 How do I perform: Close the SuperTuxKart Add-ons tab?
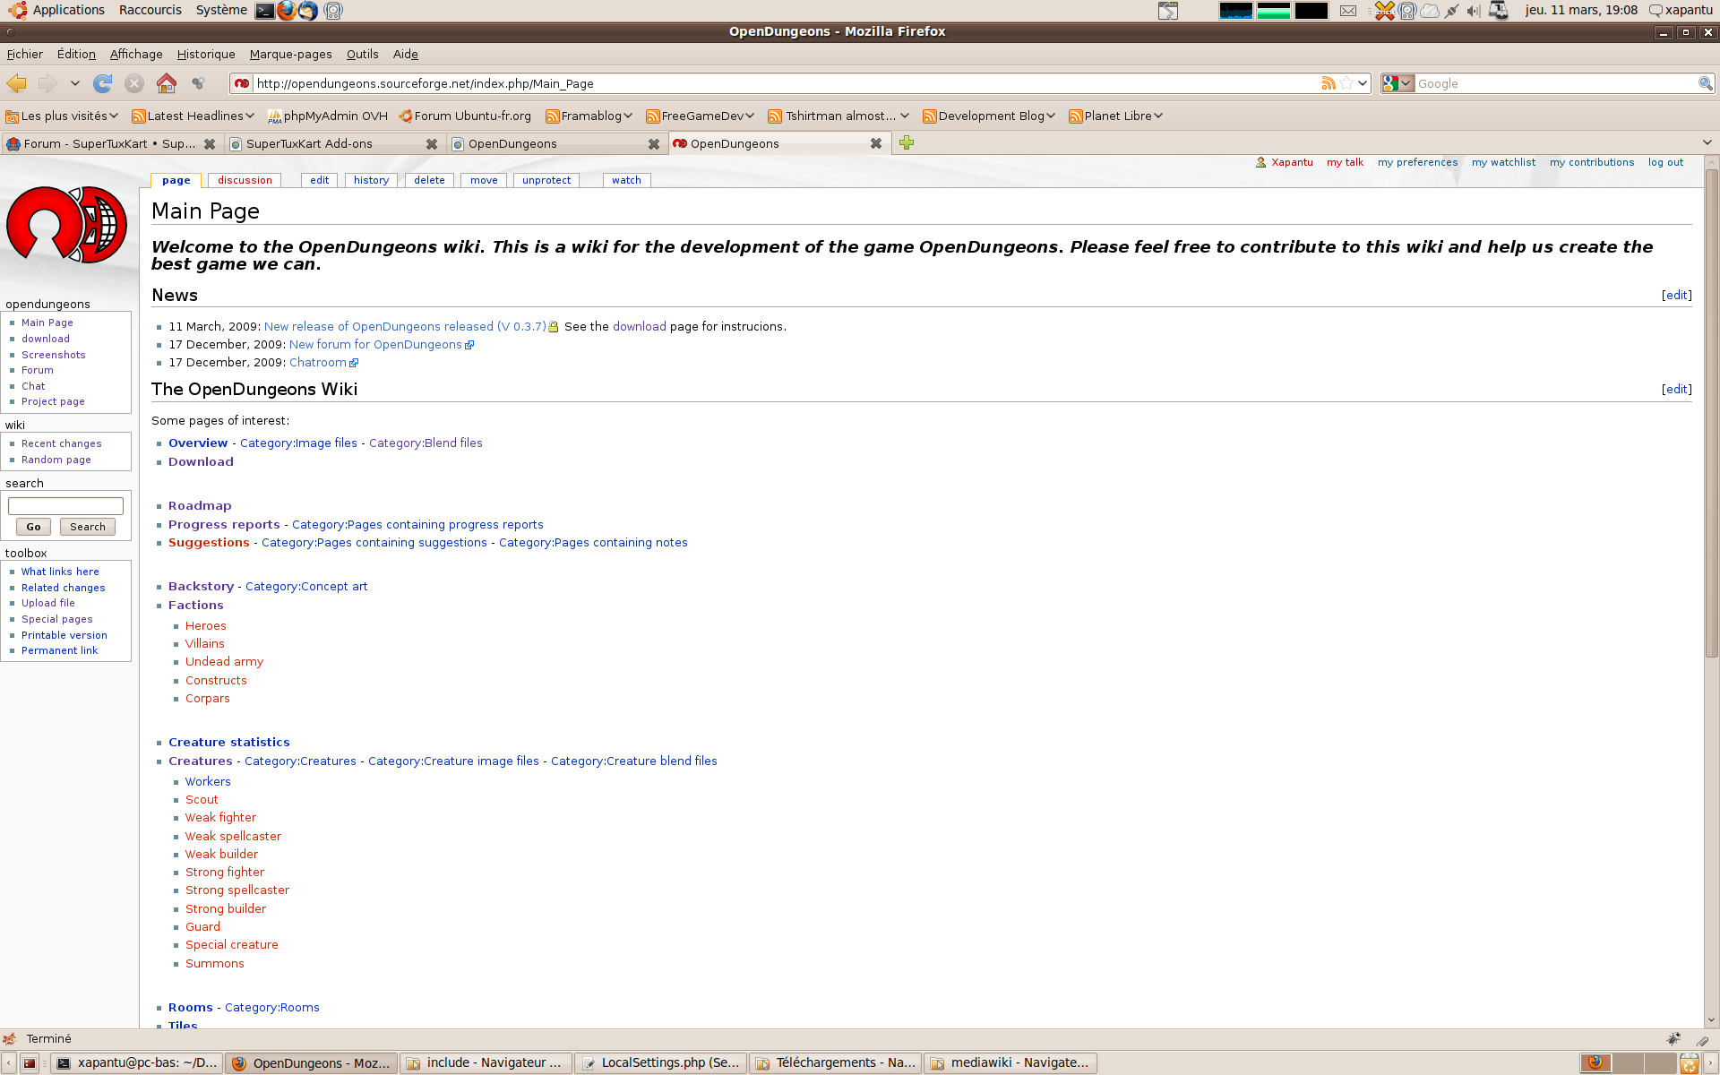tap(431, 143)
